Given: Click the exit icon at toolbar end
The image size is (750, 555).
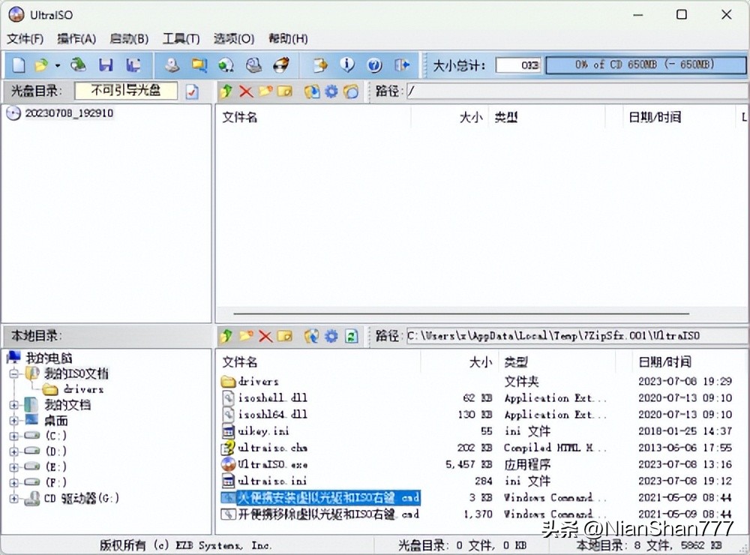Looking at the screenshot, I should coord(401,65).
